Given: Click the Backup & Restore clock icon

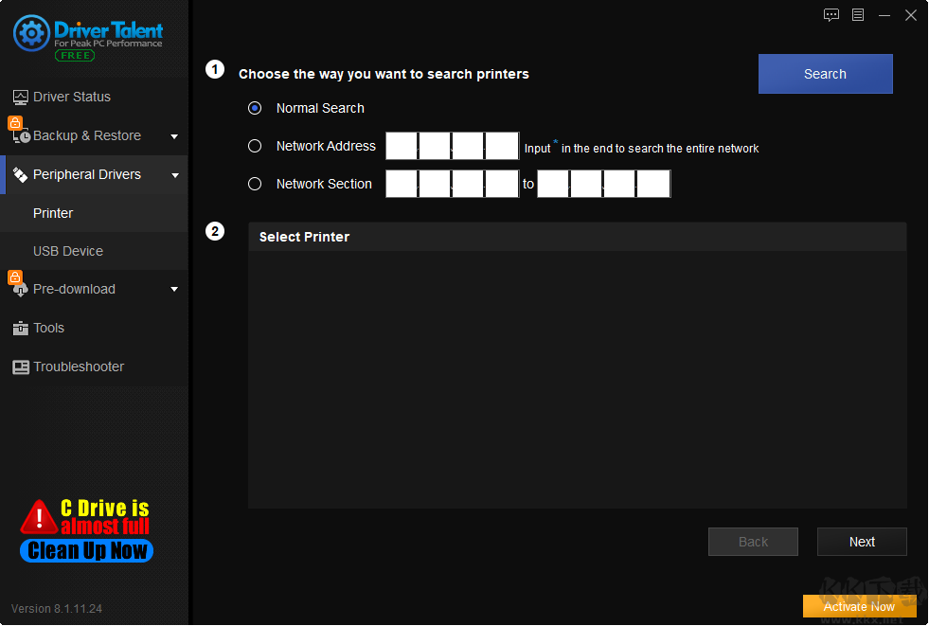Looking at the screenshot, I should [x=22, y=136].
